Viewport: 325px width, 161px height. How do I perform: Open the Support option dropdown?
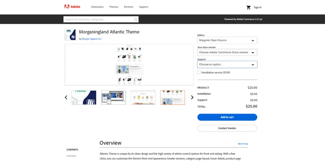tap(227, 64)
